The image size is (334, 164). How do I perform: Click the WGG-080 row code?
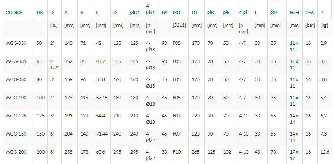pos(16,79)
